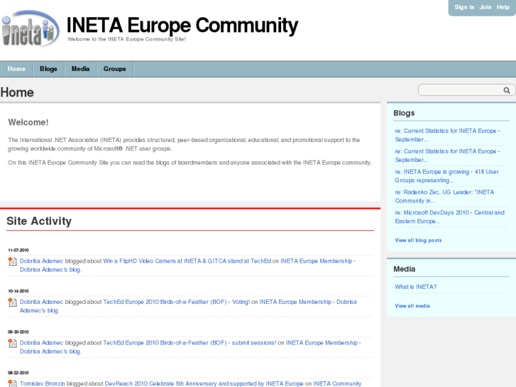This screenshot has height=387, width=516.
Task: Open the Media navigation tab
Action: (x=81, y=69)
